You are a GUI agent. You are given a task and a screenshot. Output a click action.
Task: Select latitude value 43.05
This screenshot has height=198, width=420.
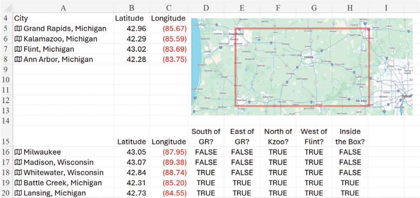coord(132,152)
